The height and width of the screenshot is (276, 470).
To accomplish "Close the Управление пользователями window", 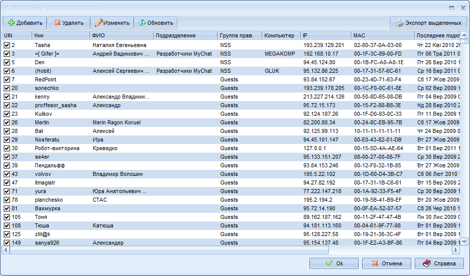I will pyautogui.click(x=463, y=8).
